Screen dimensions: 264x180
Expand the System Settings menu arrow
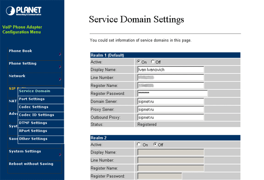60,154
